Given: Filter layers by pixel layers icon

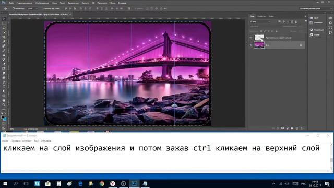Looking at the screenshot, I should tap(279, 22).
